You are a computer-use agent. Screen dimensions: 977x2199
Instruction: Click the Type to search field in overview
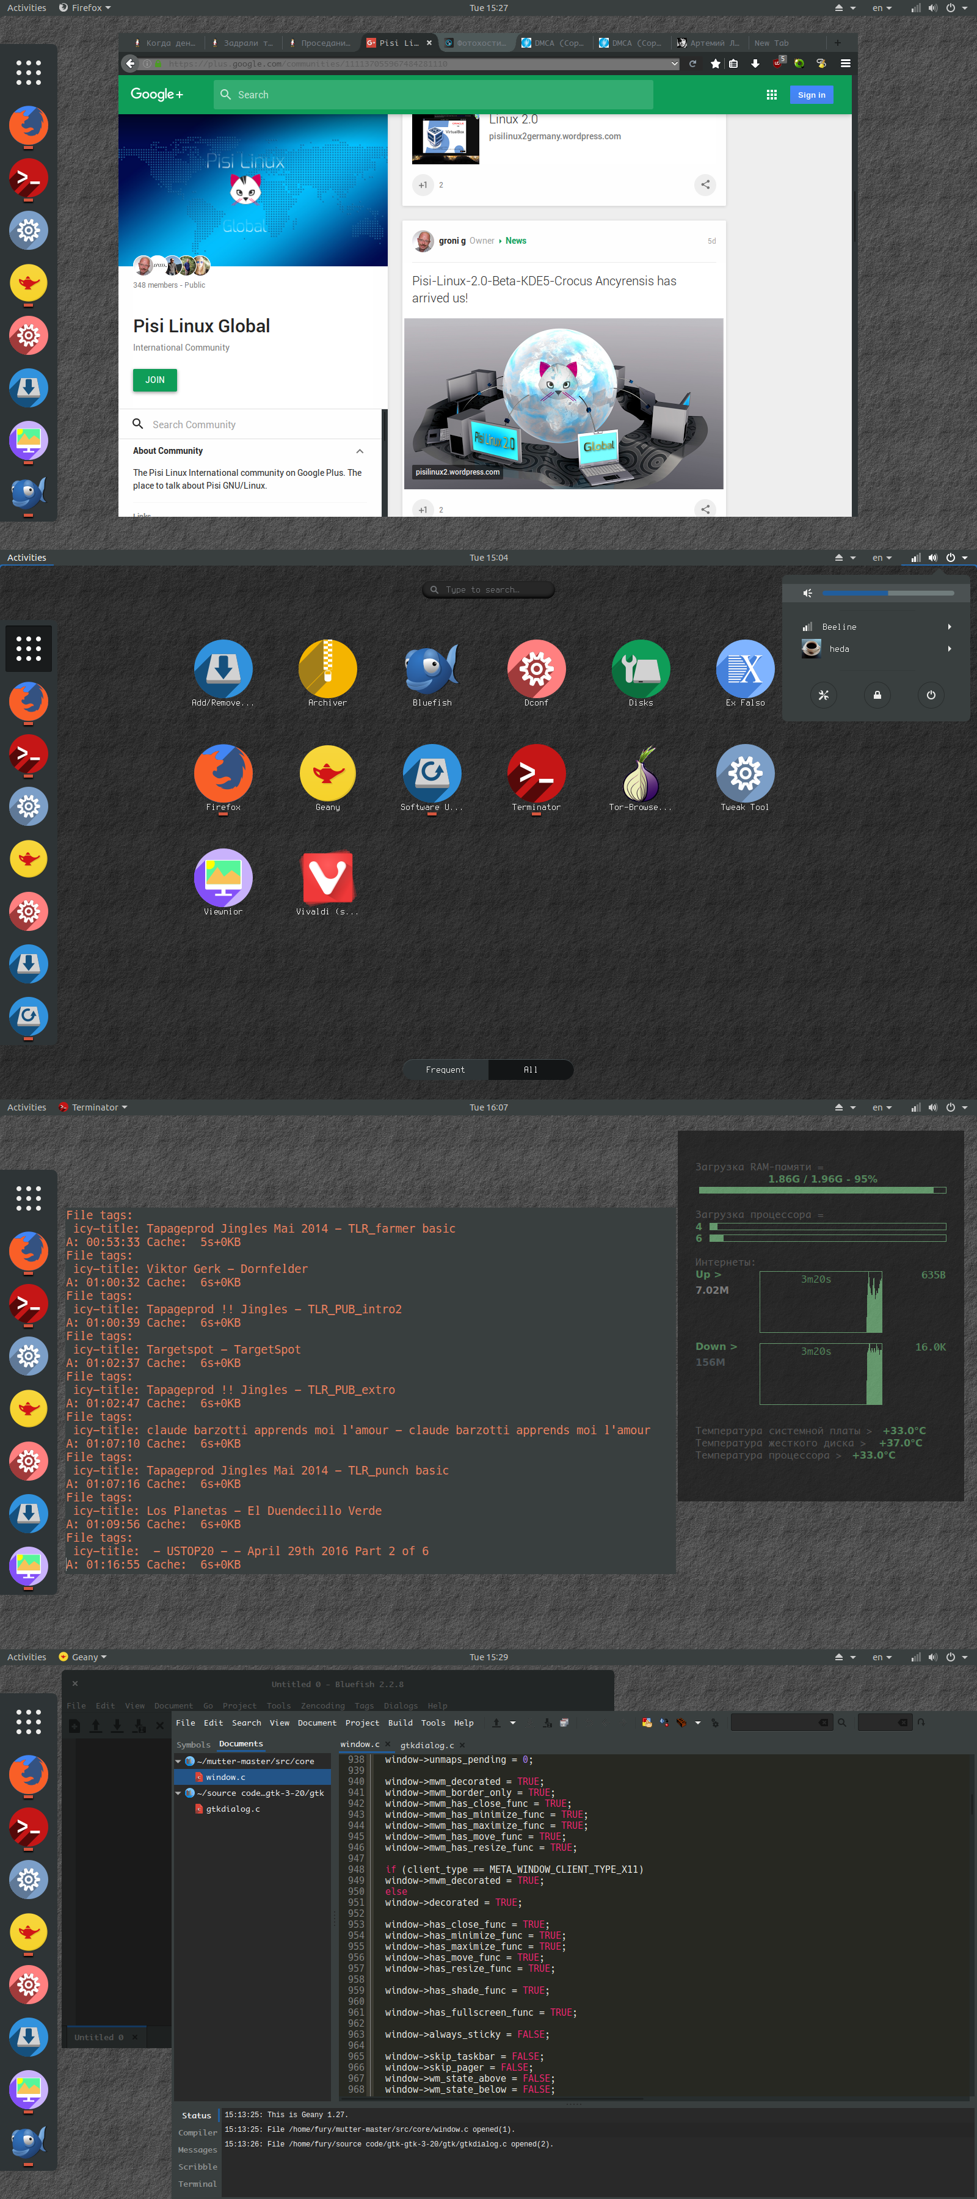[x=488, y=590]
